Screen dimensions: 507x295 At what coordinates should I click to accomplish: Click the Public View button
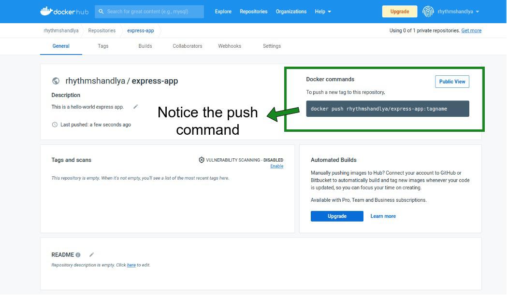tap(452, 82)
